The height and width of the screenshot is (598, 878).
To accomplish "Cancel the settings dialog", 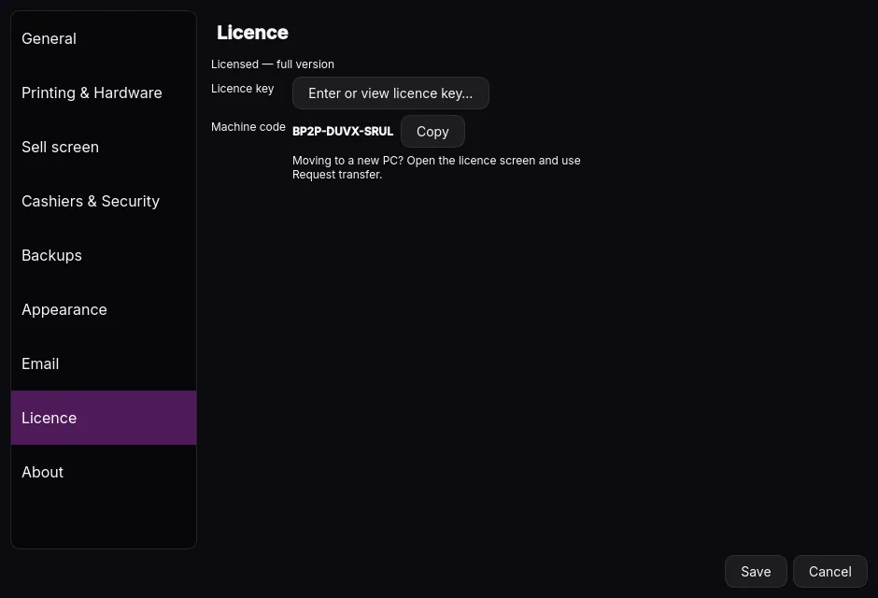I will pos(829,572).
